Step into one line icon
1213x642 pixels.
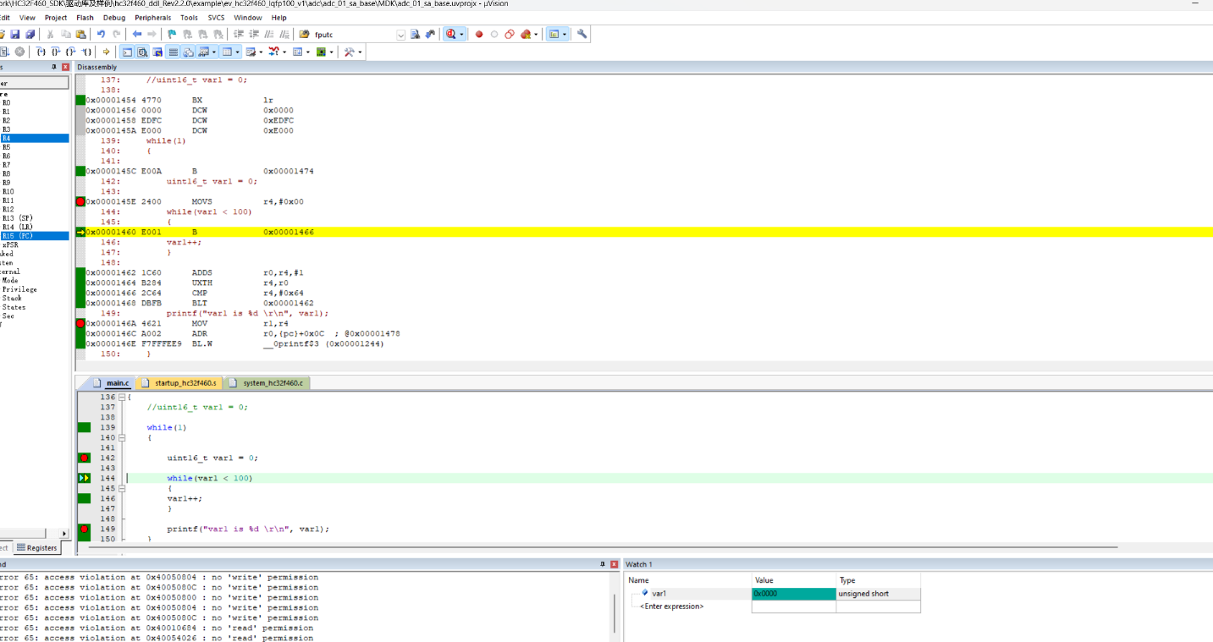(x=41, y=52)
